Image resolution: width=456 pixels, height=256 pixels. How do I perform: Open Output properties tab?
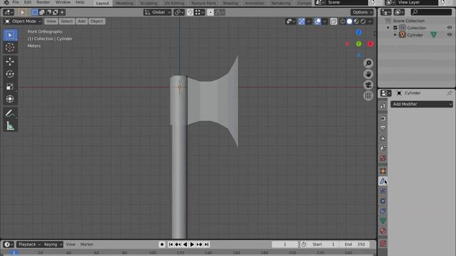coord(383,128)
